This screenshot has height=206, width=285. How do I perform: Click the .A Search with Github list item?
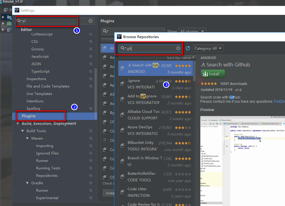pyautogui.click(x=156, y=68)
